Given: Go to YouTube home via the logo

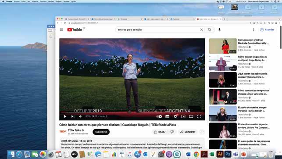Looking at the screenshot, I should (75, 30).
